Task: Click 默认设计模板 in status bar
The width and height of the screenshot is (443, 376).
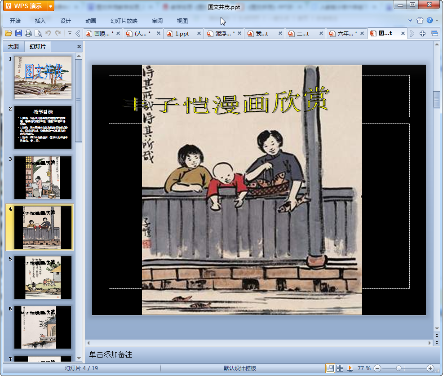Action: pos(240,368)
